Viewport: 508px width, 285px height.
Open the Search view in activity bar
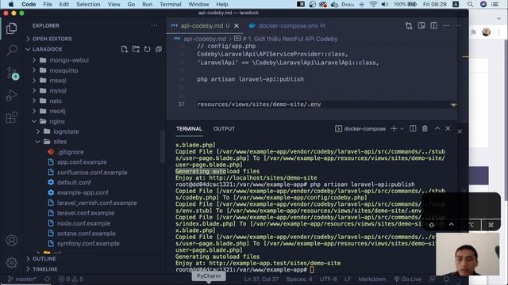click(x=12, y=50)
